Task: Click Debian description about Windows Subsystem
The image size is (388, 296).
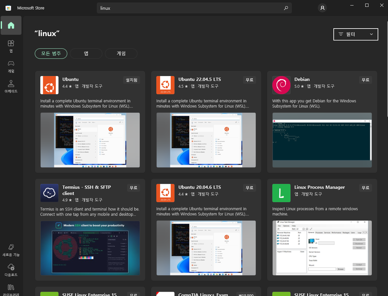Action: [x=314, y=103]
